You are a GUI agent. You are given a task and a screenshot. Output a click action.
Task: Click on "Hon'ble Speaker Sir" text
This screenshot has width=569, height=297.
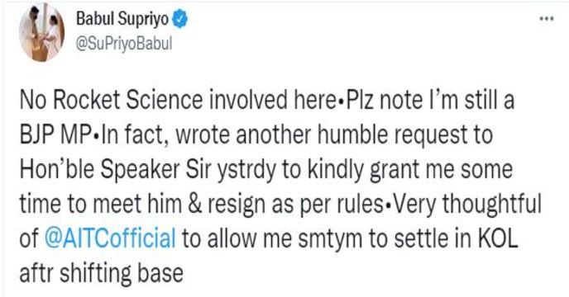(x=115, y=169)
